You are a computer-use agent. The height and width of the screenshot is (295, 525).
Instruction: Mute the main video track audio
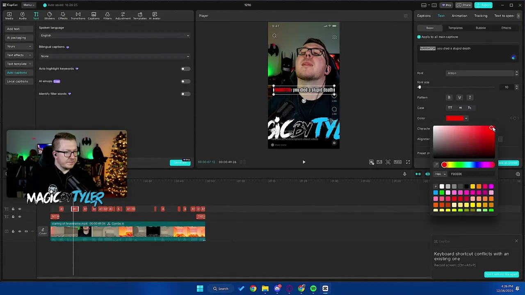tap(26, 231)
